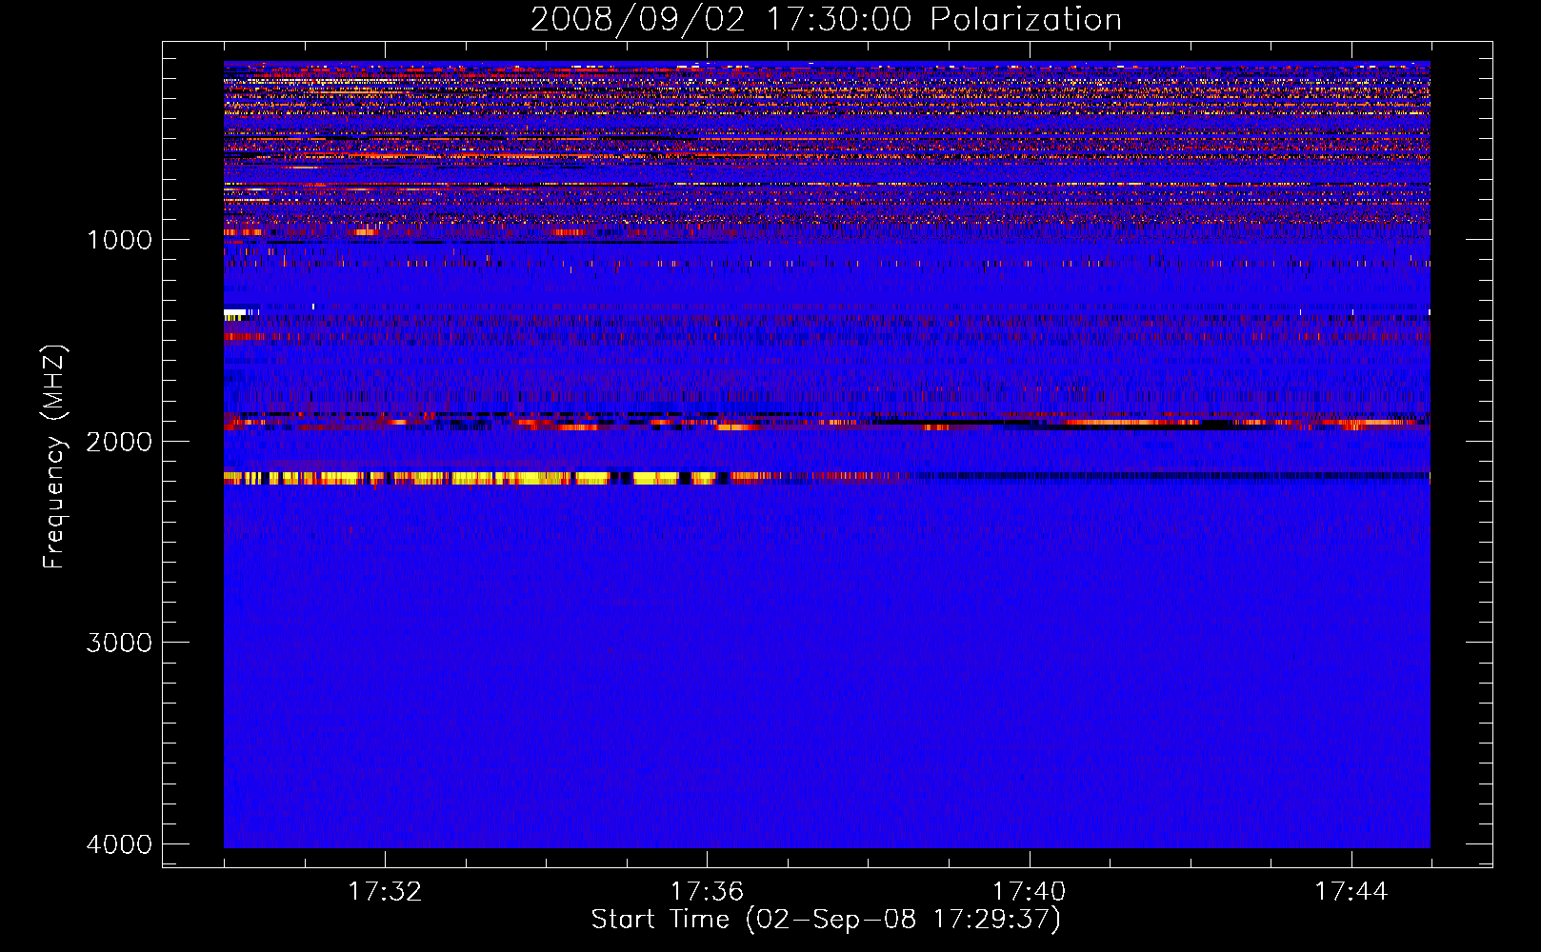Click the 17:40 time tick label

pyautogui.click(x=1030, y=892)
